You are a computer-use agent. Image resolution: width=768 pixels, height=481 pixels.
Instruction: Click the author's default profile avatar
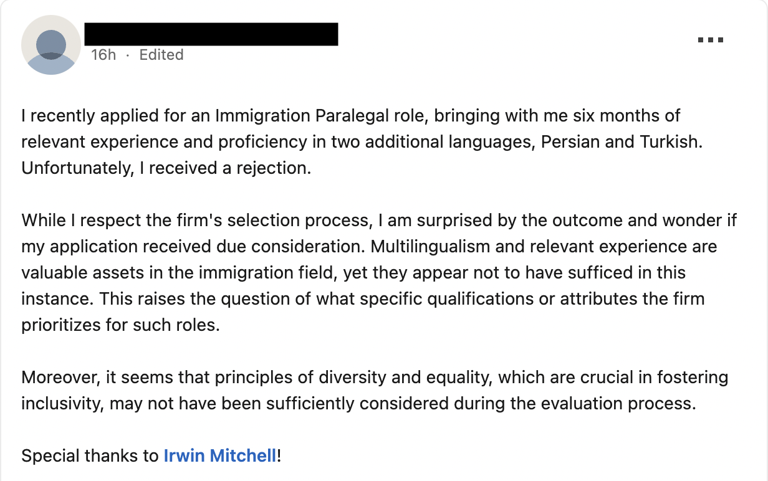[x=51, y=45]
